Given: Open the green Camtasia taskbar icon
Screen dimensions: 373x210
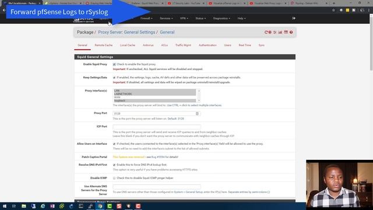Looking at the screenshot, I should click(110, 206).
